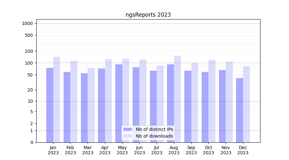This screenshot has width=289, height=160.
Task: Click the Jan 2023 distinct IPs bar
Action: pyautogui.click(x=50, y=105)
